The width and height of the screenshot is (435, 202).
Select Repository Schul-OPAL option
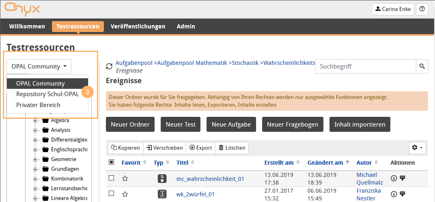click(x=47, y=95)
